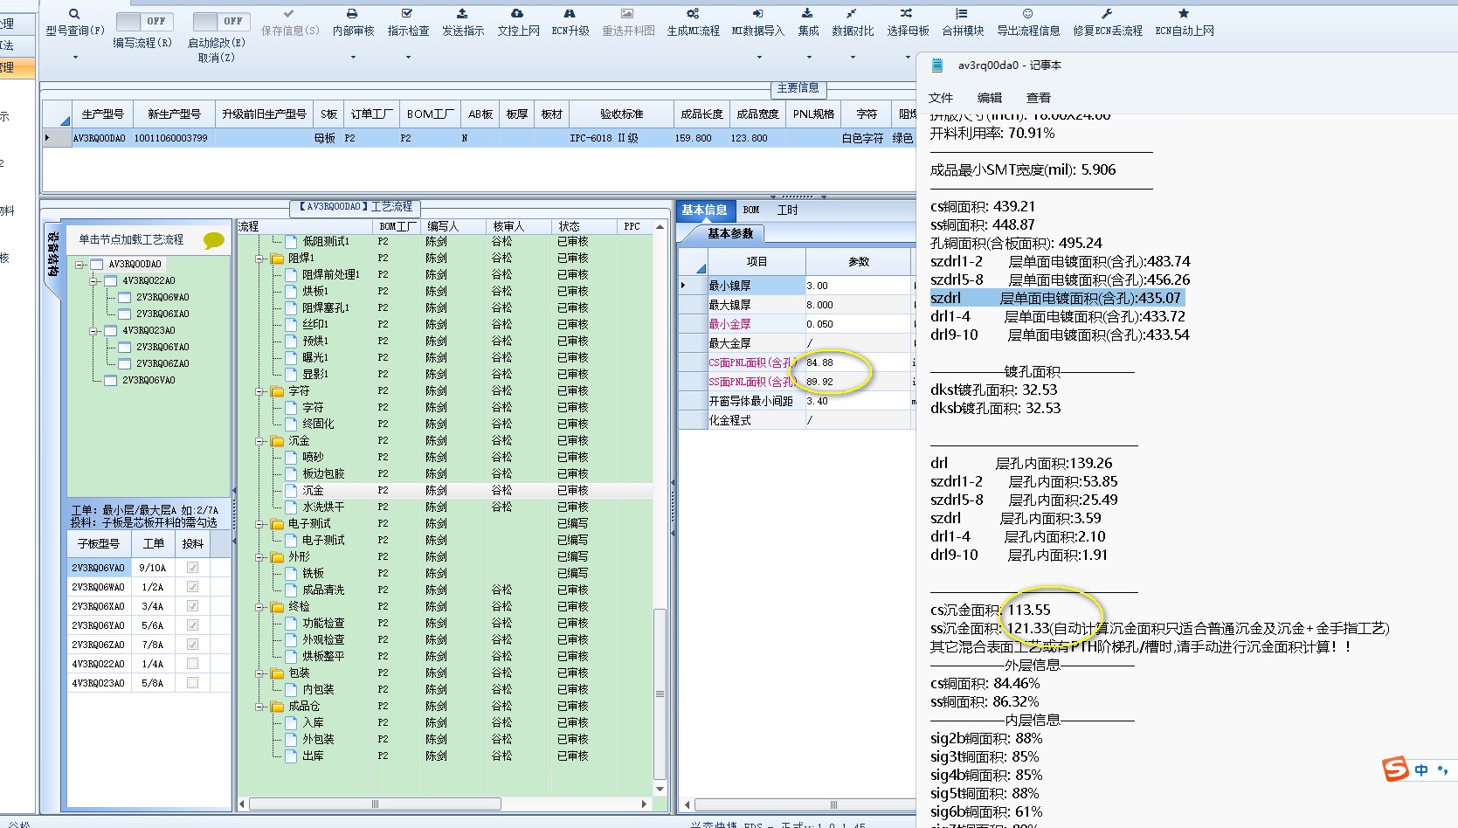The height and width of the screenshot is (828, 1458).
Task: Sort by the 生产型号 column header
Action: tap(103, 114)
